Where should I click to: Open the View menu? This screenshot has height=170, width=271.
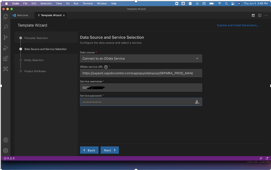[x=59, y=3]
